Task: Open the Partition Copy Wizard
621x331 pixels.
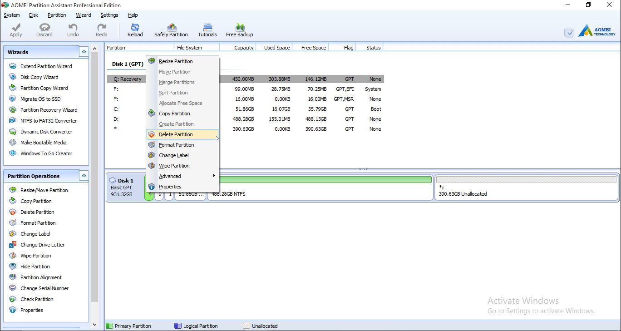Action: (x=39, y=88)
